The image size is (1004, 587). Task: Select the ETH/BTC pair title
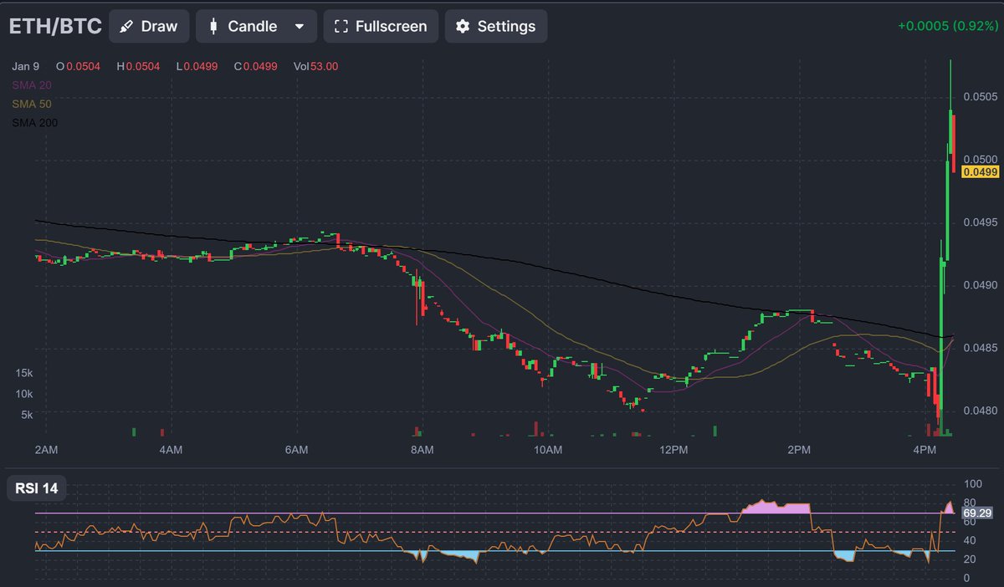[54, 25]
